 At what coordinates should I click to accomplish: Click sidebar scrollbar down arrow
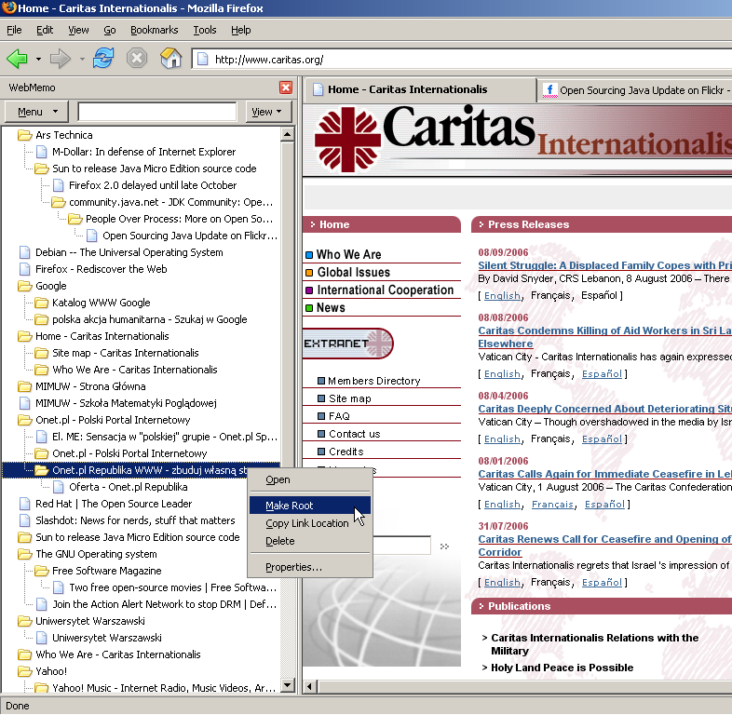(288, 685)
